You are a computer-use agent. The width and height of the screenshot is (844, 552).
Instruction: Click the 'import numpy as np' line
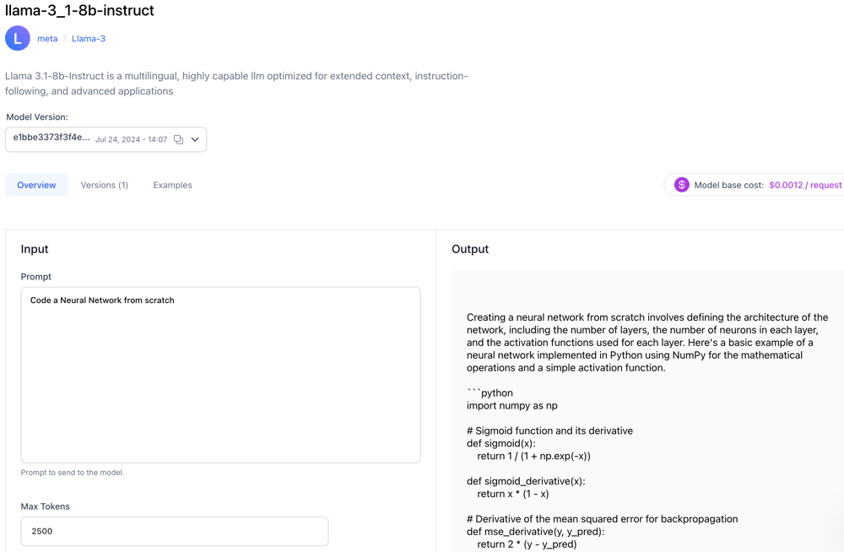(x=511, y=405)
